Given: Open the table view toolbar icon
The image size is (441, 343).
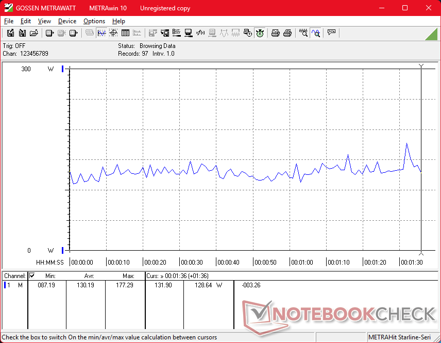Looking at the screenshot, I should (125, 33).
